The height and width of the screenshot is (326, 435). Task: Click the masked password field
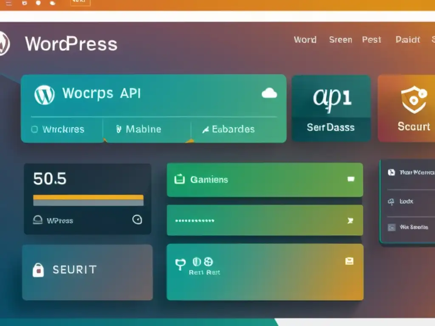click(x=265, y=220)
